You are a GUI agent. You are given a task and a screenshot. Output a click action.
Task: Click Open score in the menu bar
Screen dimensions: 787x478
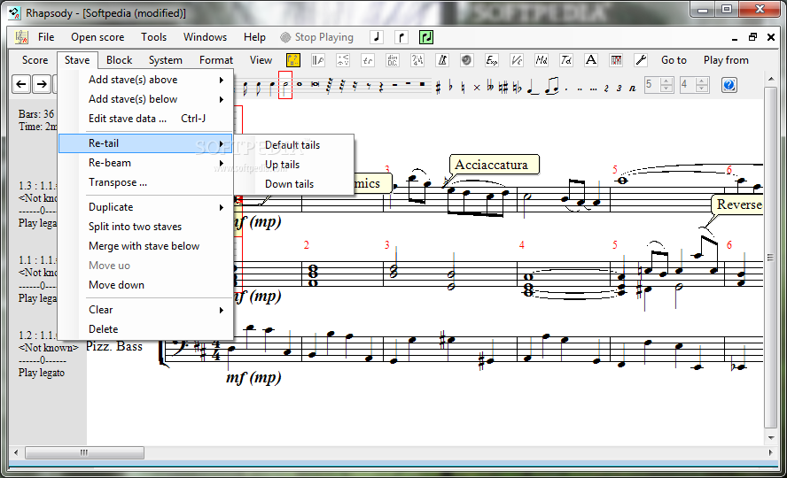click(x=97, y=37)
